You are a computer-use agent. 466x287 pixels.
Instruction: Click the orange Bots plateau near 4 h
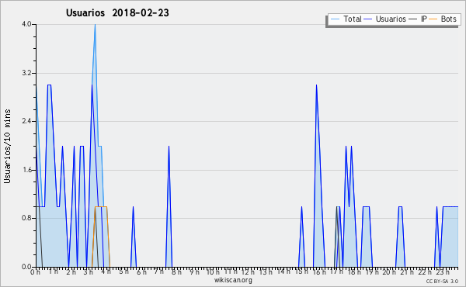pos(101,206)
